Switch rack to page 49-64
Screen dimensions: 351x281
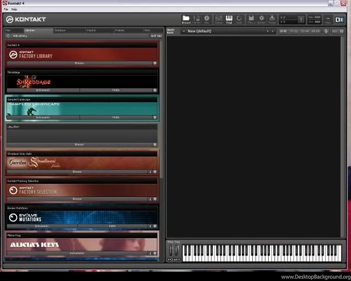pos(316,31)
